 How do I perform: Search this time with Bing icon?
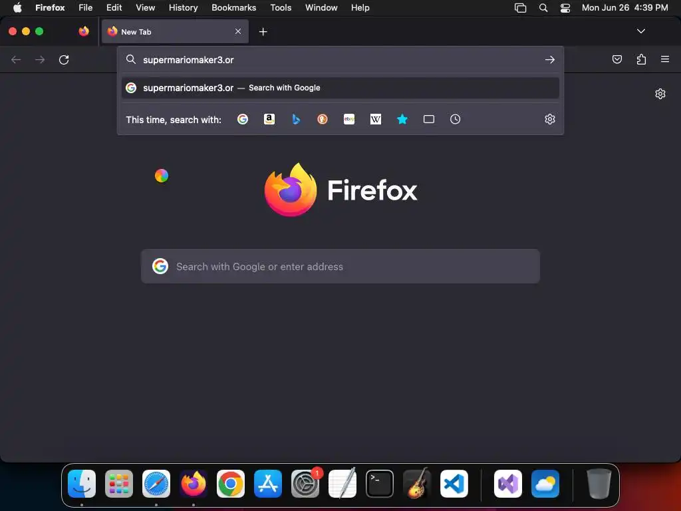coord(296,119)
